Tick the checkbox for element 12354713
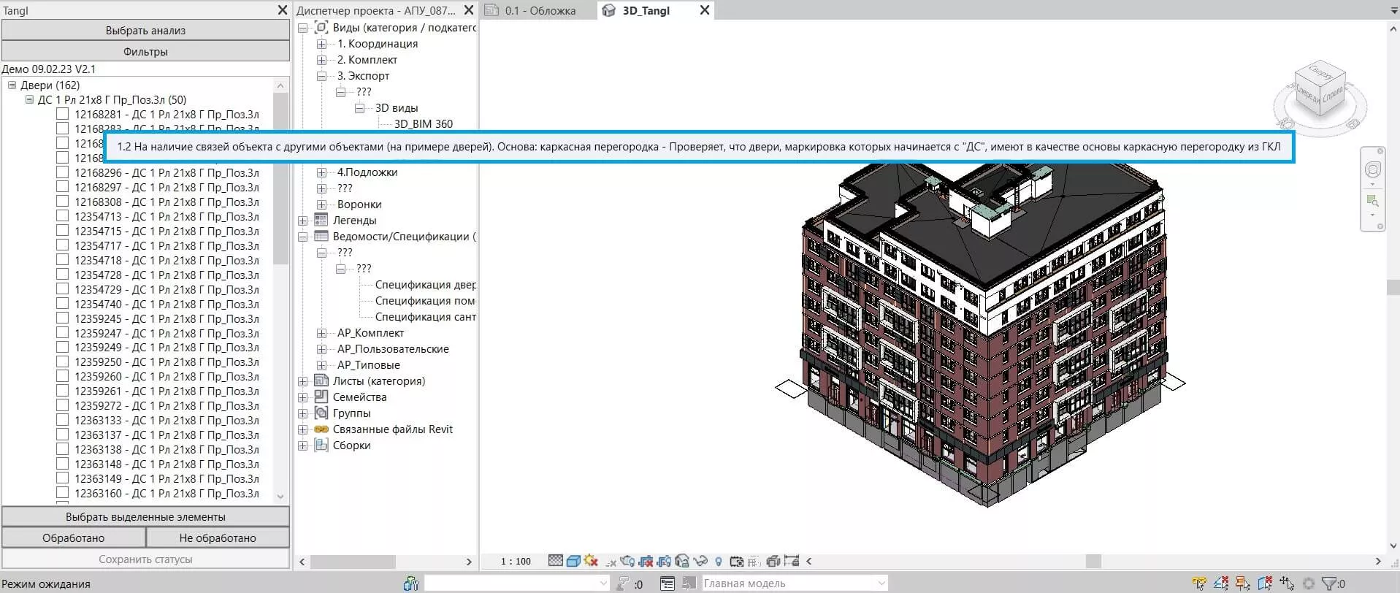This screenshot has width=1400, height=593. coord(63,216)
